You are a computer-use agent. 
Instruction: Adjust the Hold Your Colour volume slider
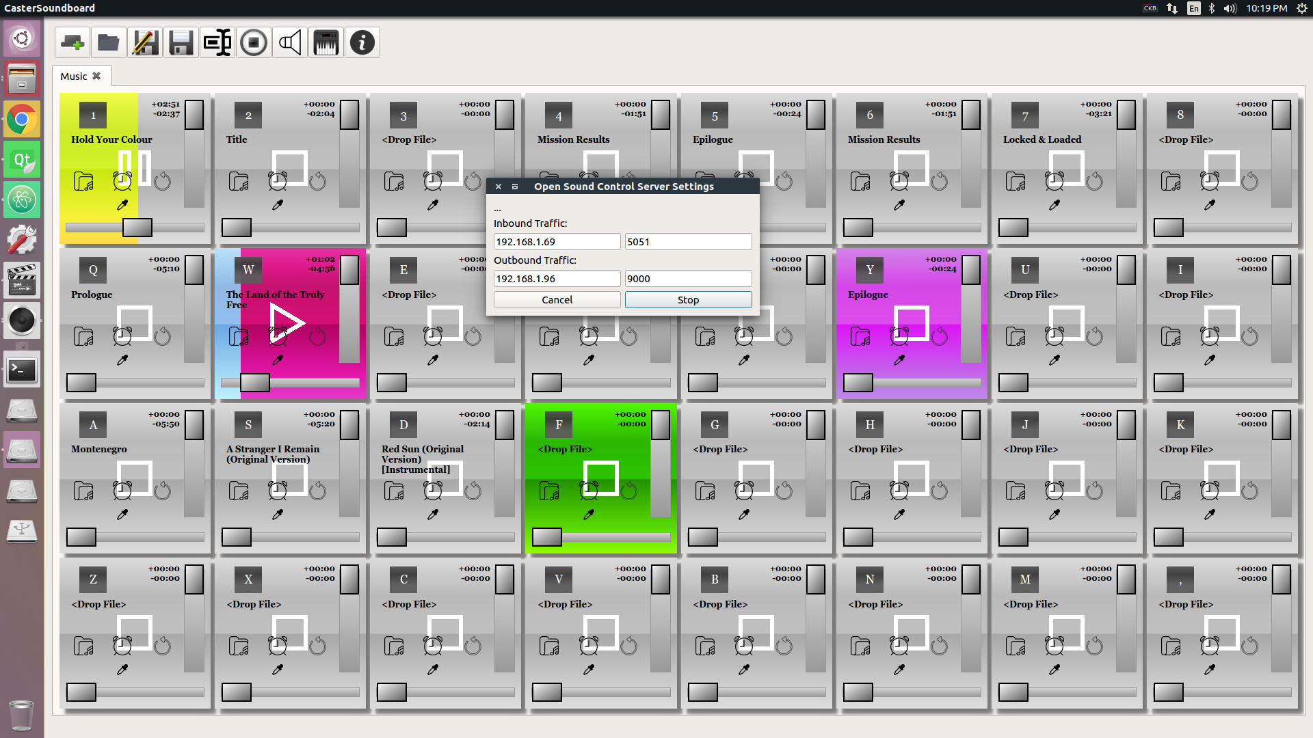click(137, 228)
